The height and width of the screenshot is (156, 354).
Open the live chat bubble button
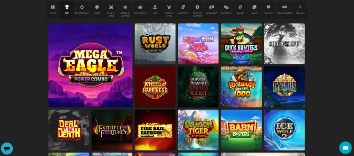(7, 148)
